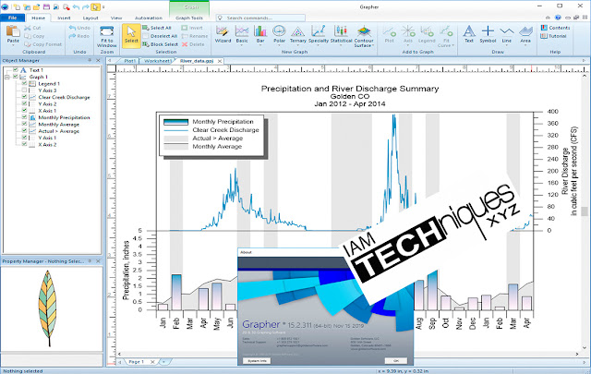Toggle visibility checkbox for Text 1

pos(16,70)
